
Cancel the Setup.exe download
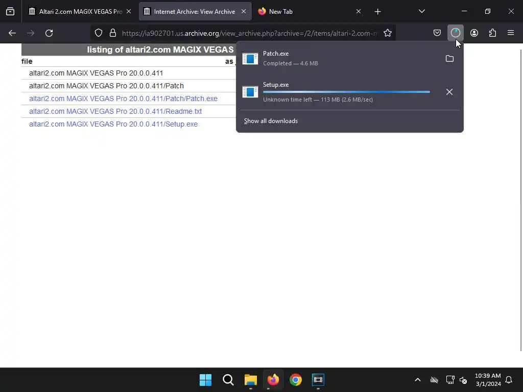(449, 92)
